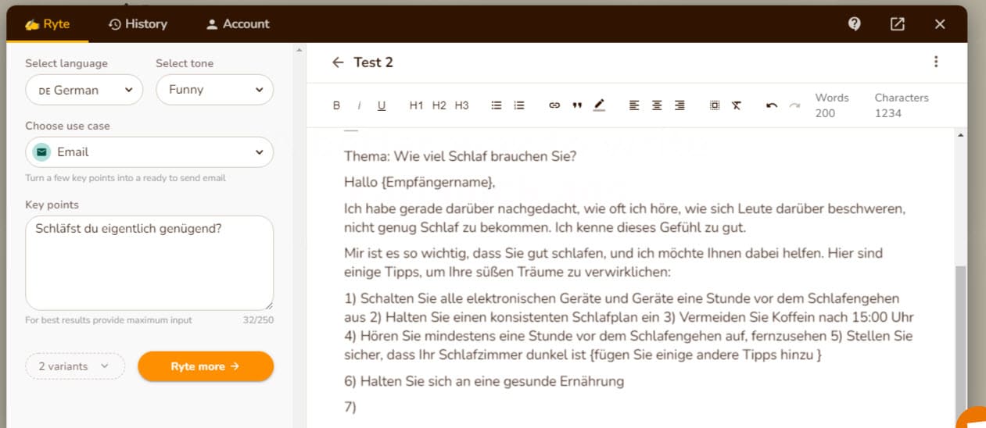Apply italic formatting in toolbar
This screenshot has width=986, height=428.
[x=359, y=105]
